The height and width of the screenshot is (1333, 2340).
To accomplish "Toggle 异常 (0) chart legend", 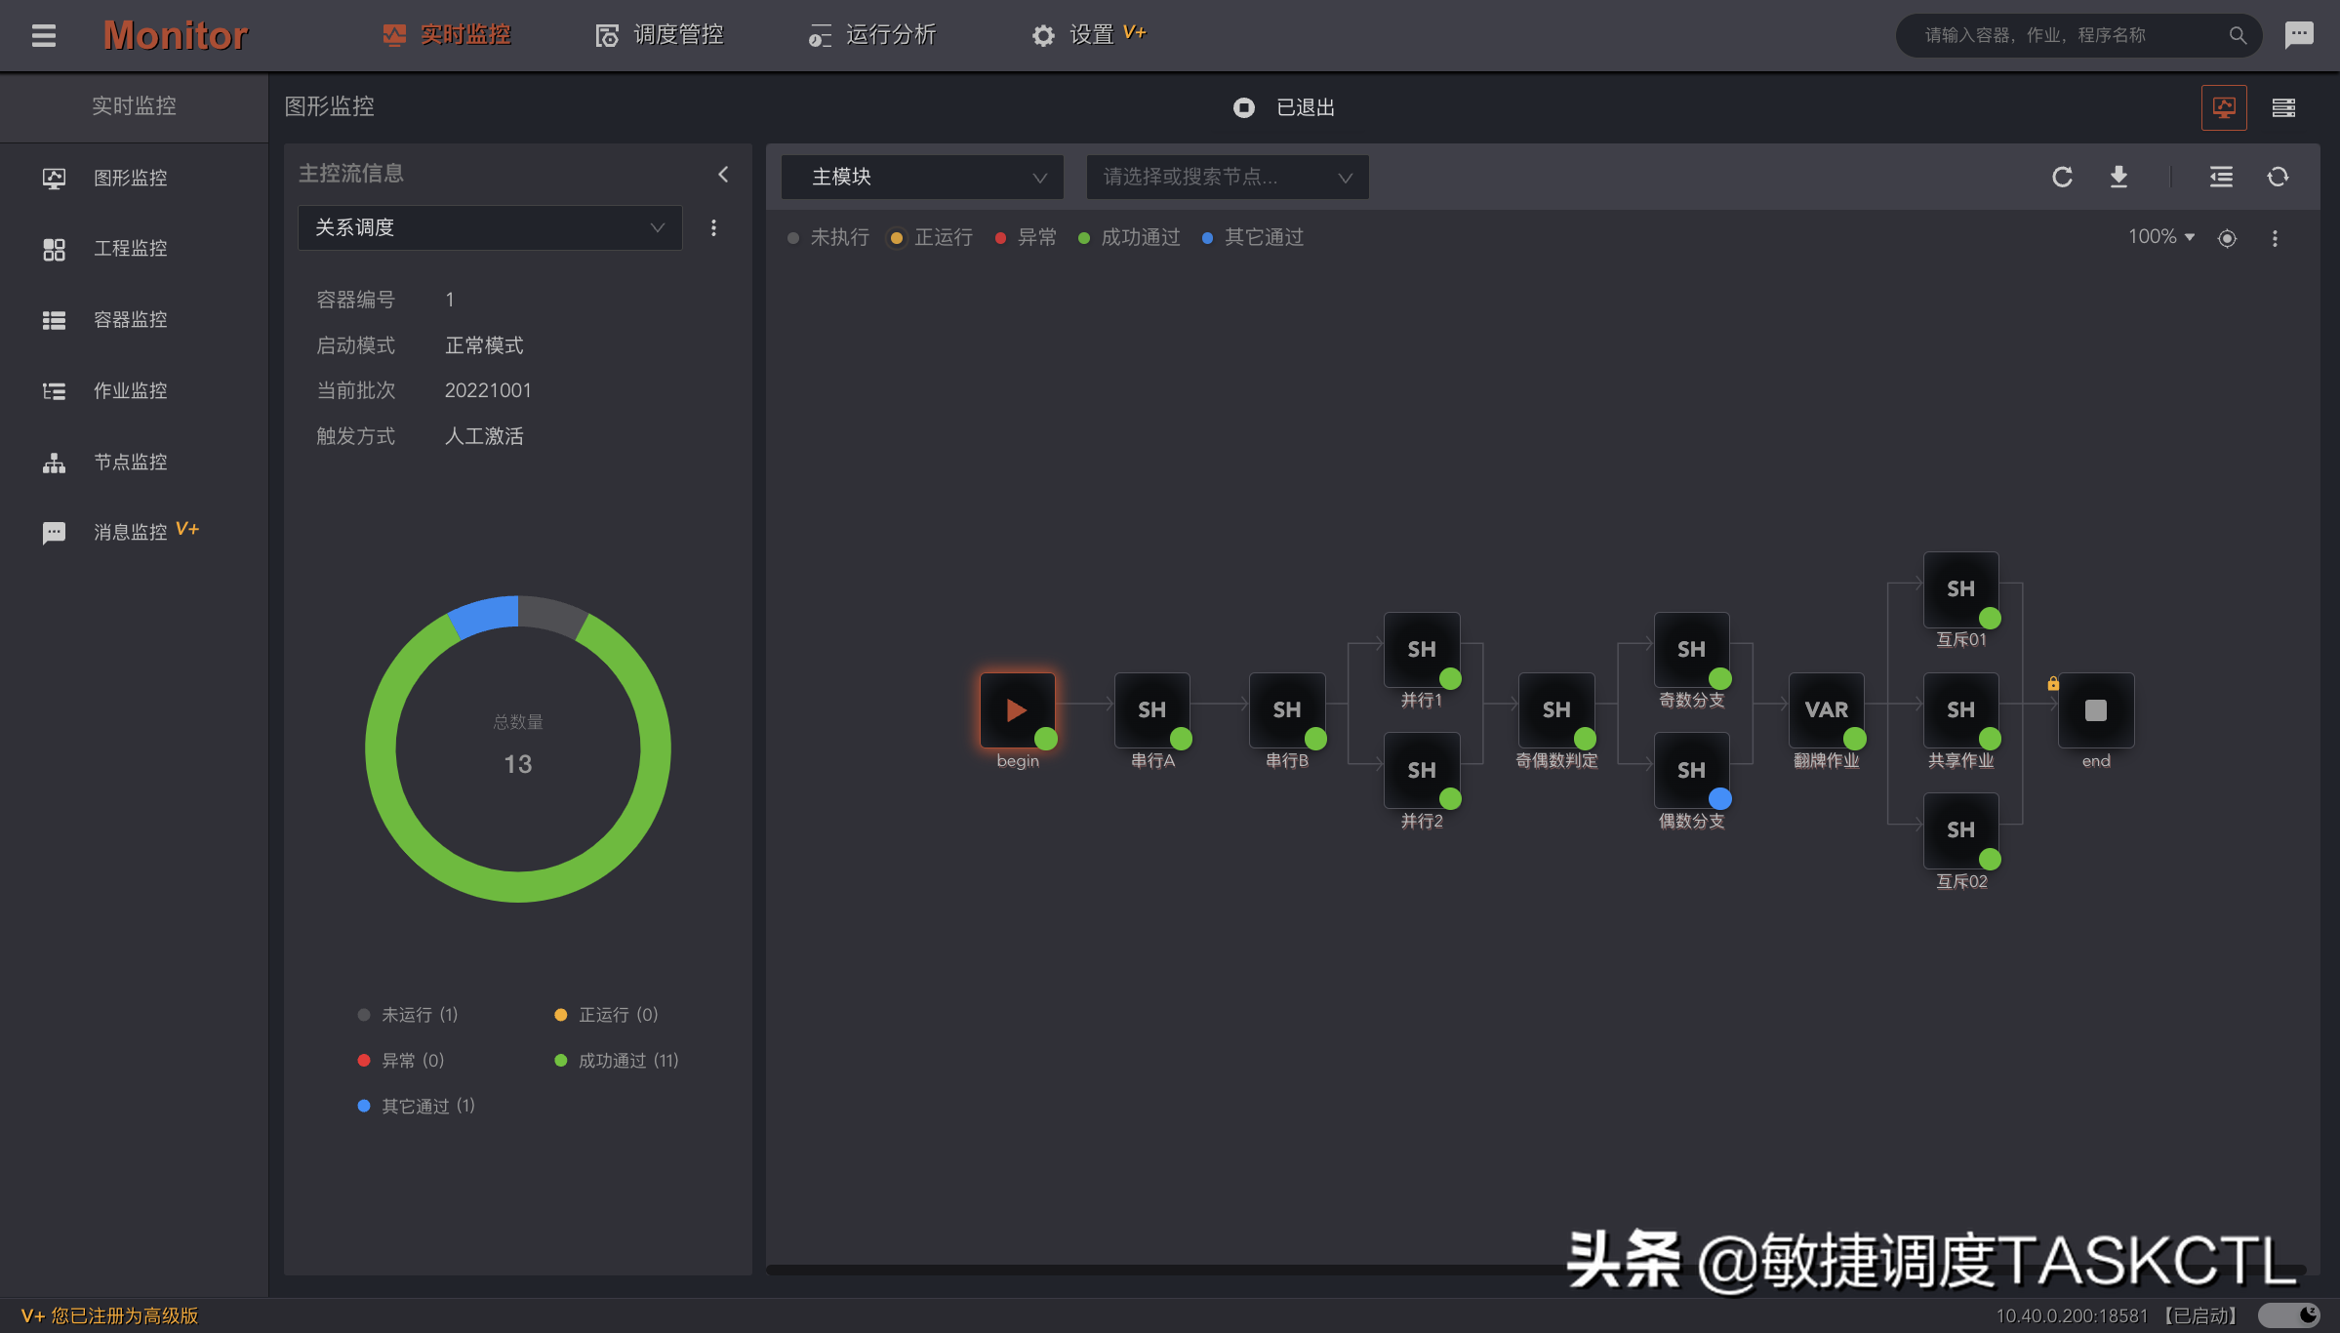I will pyautogui.click(x=401, y=1061).
